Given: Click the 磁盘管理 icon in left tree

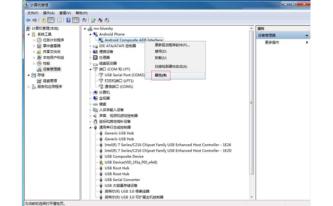Looking at the screenshot, I should pos(39,81).
